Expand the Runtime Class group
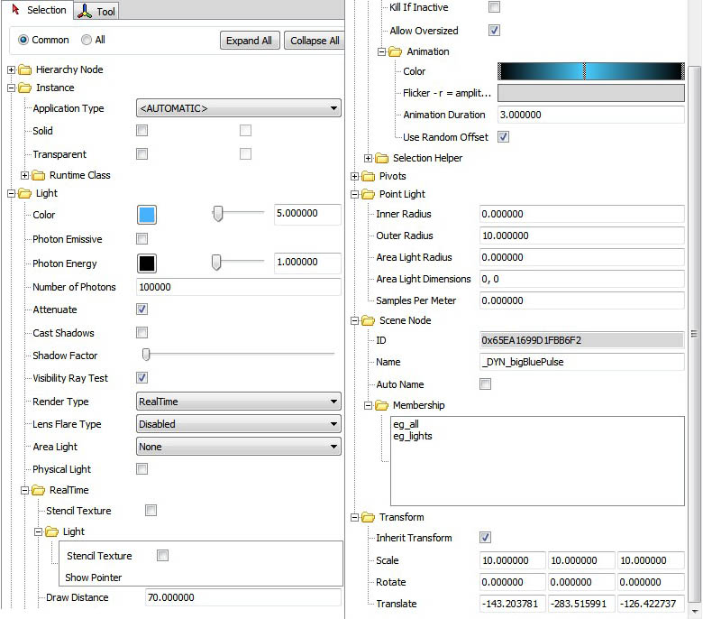 25,176
